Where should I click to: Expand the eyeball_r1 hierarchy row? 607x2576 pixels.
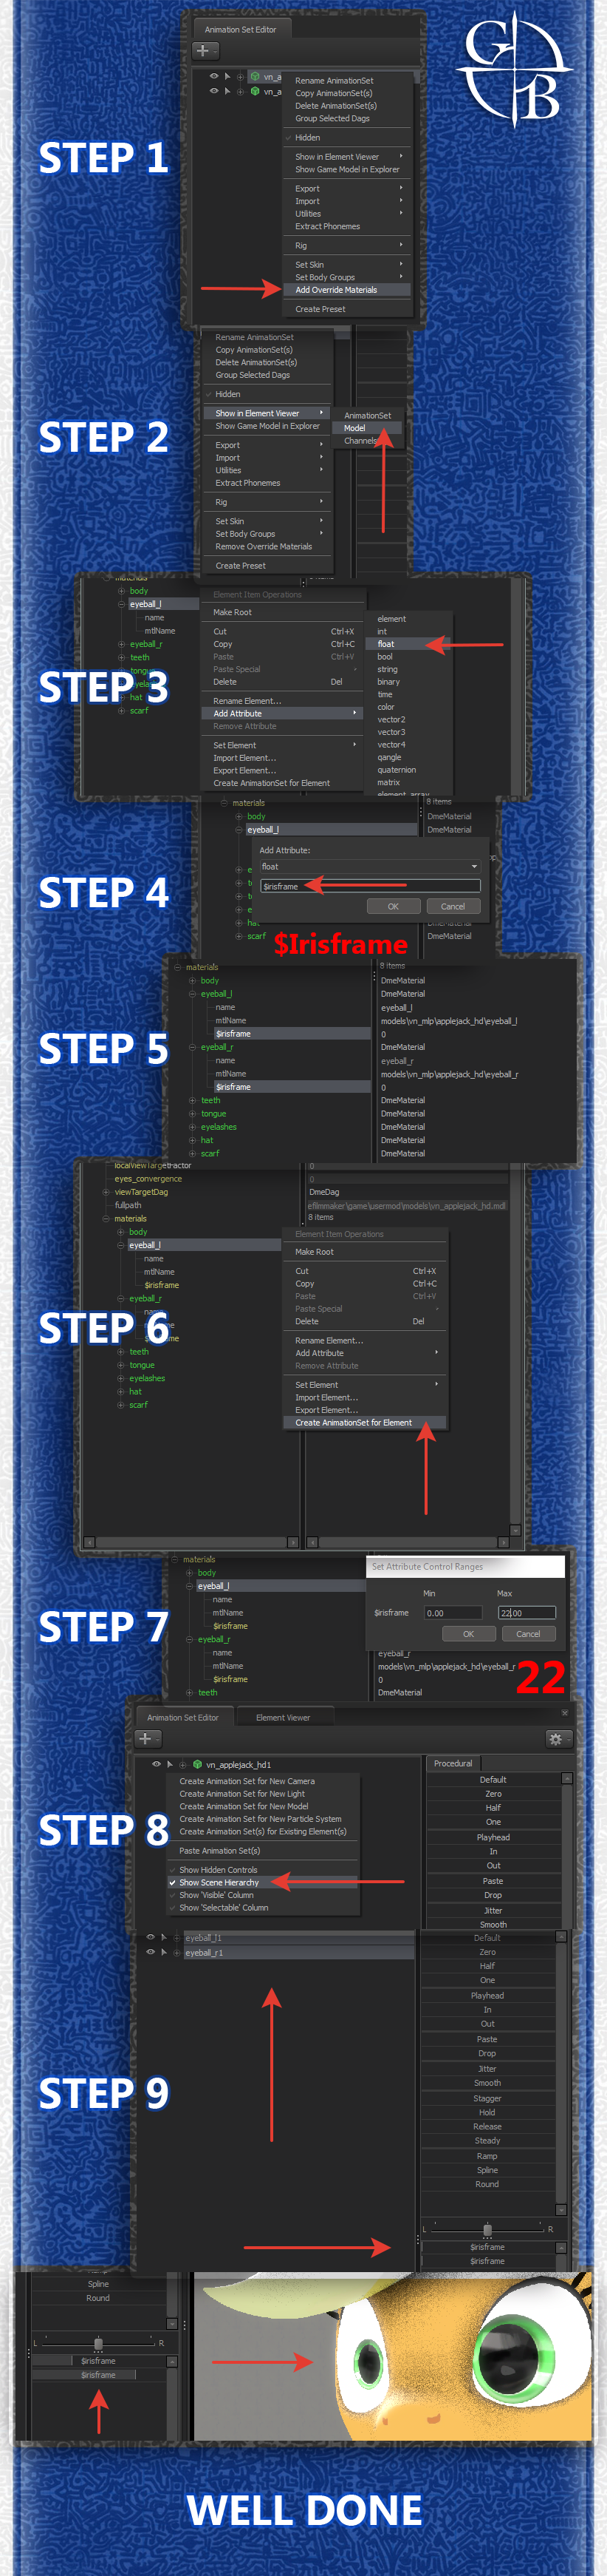point(178,1952)
